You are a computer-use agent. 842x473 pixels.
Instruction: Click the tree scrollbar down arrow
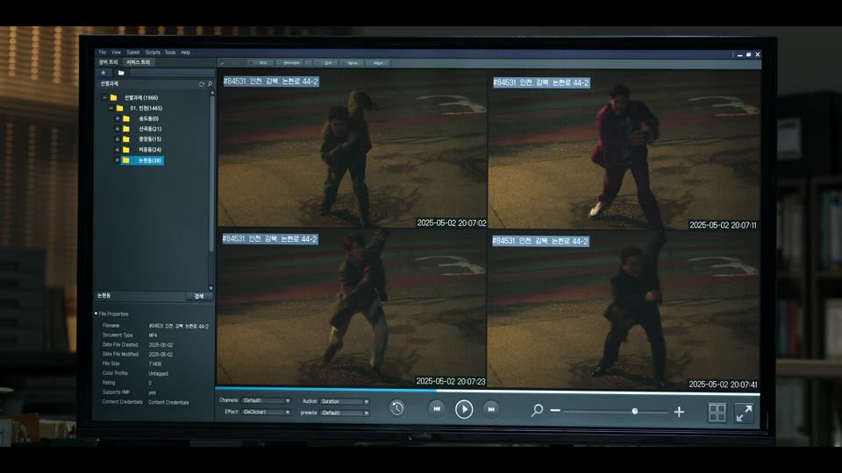211,288
